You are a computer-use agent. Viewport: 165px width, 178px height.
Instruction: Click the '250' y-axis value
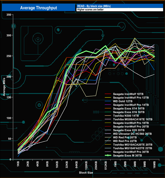point(9,56)
